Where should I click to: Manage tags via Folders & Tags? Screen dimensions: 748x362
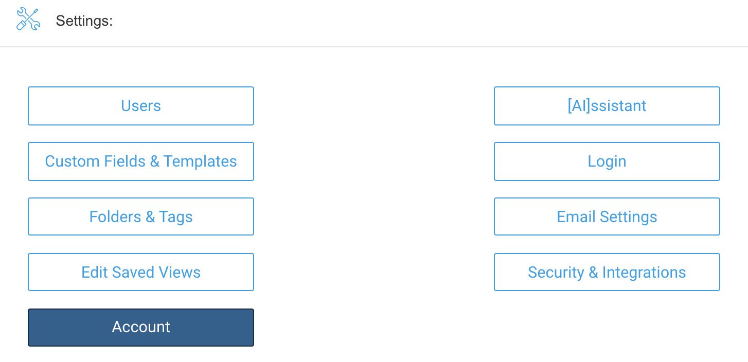click(141, 217)
